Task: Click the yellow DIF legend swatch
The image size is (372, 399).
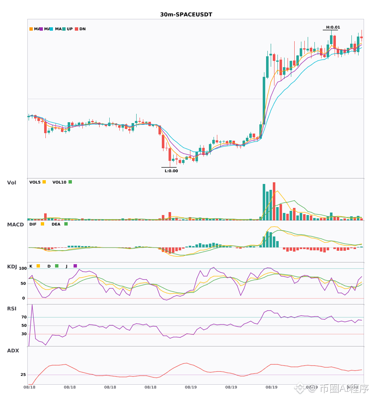Action: [x=42, y=224]
